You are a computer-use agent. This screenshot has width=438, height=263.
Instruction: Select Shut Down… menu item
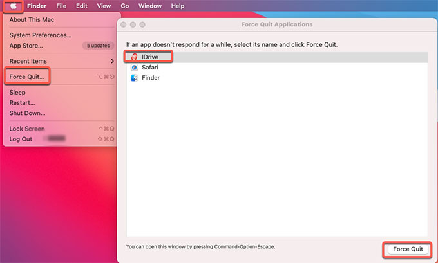click(27, 113)
